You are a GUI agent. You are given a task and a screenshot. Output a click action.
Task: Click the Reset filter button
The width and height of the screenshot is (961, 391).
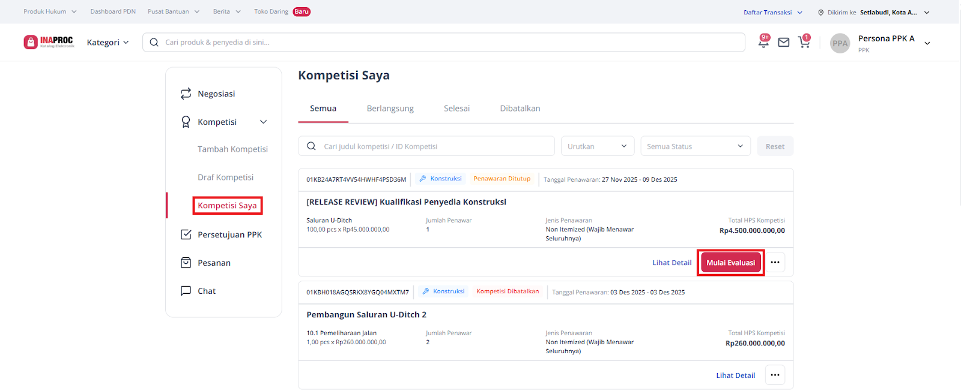(775, 146)
